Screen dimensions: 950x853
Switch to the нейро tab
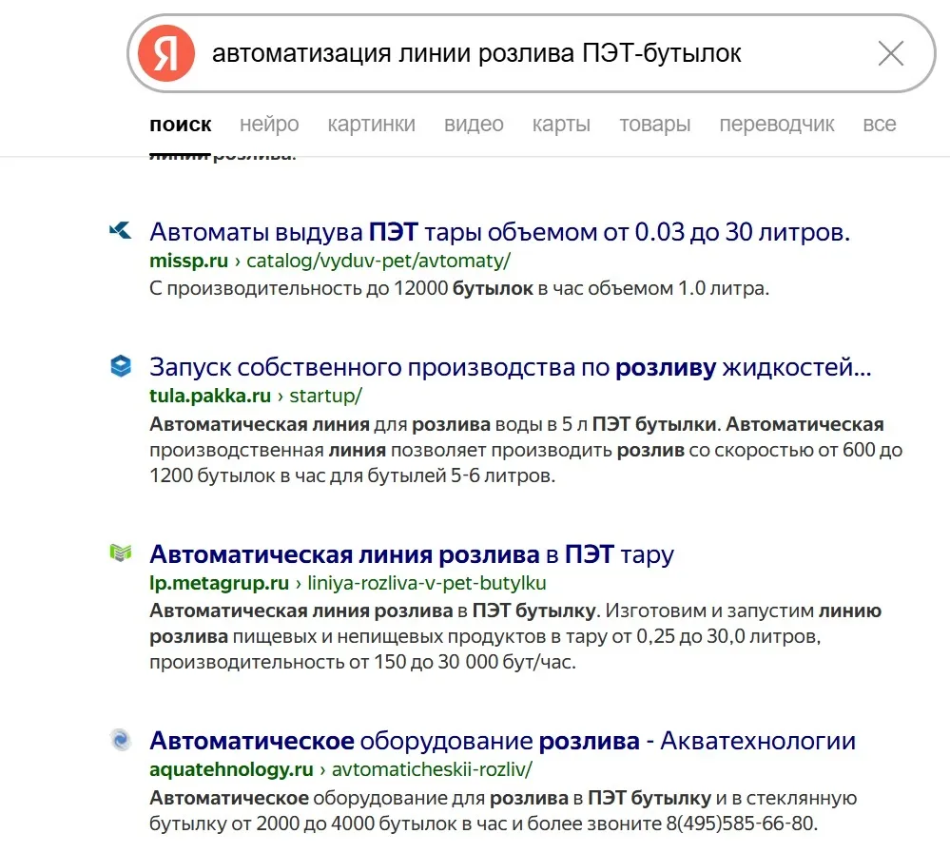coord(269,124)
